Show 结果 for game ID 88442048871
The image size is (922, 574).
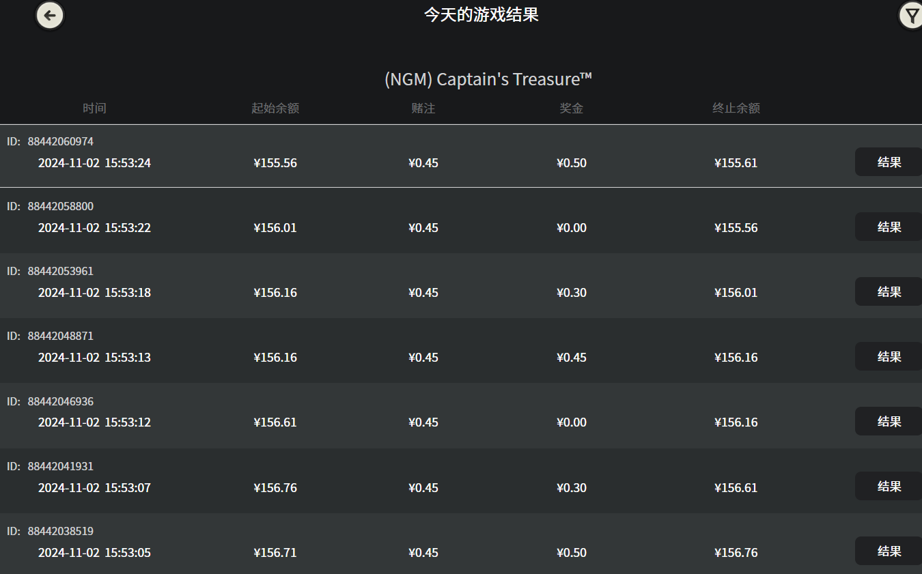[x=889, y=357]
